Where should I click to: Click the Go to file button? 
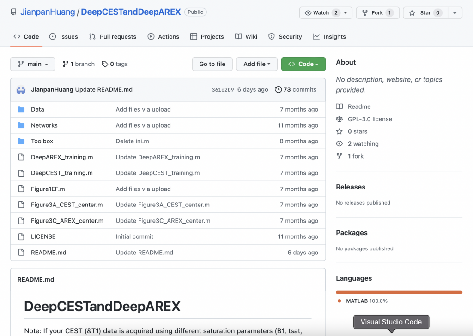(x=212, y=64)
